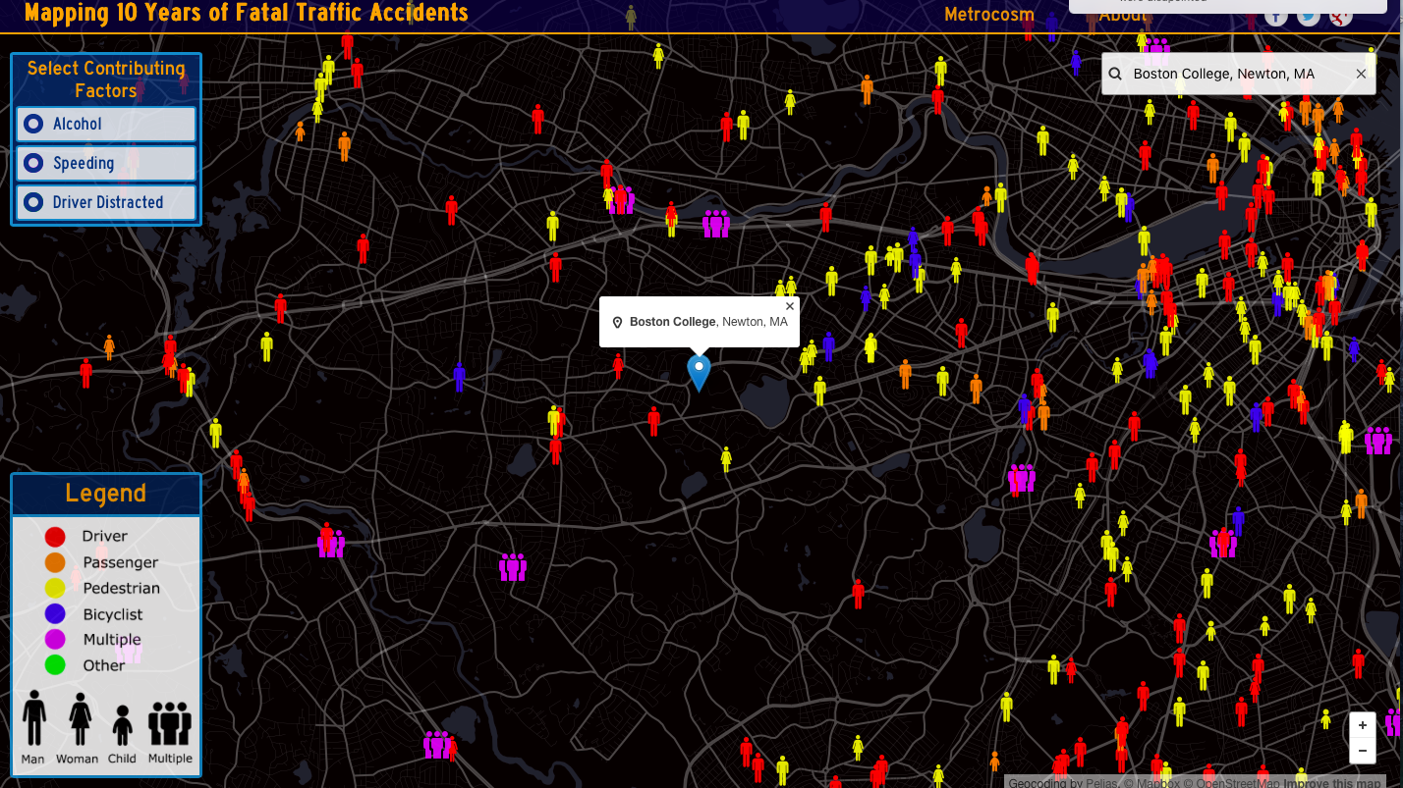Click the OpenStreetMap attribution link

(x=1238, y=783)
